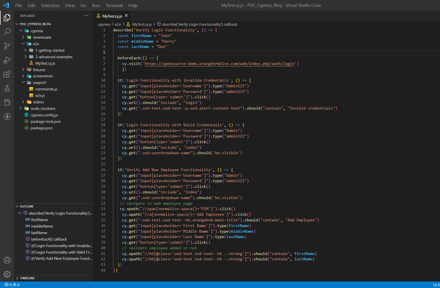Click errors and warnings status indicator
The image size is (440, 288).
(12, 285)
